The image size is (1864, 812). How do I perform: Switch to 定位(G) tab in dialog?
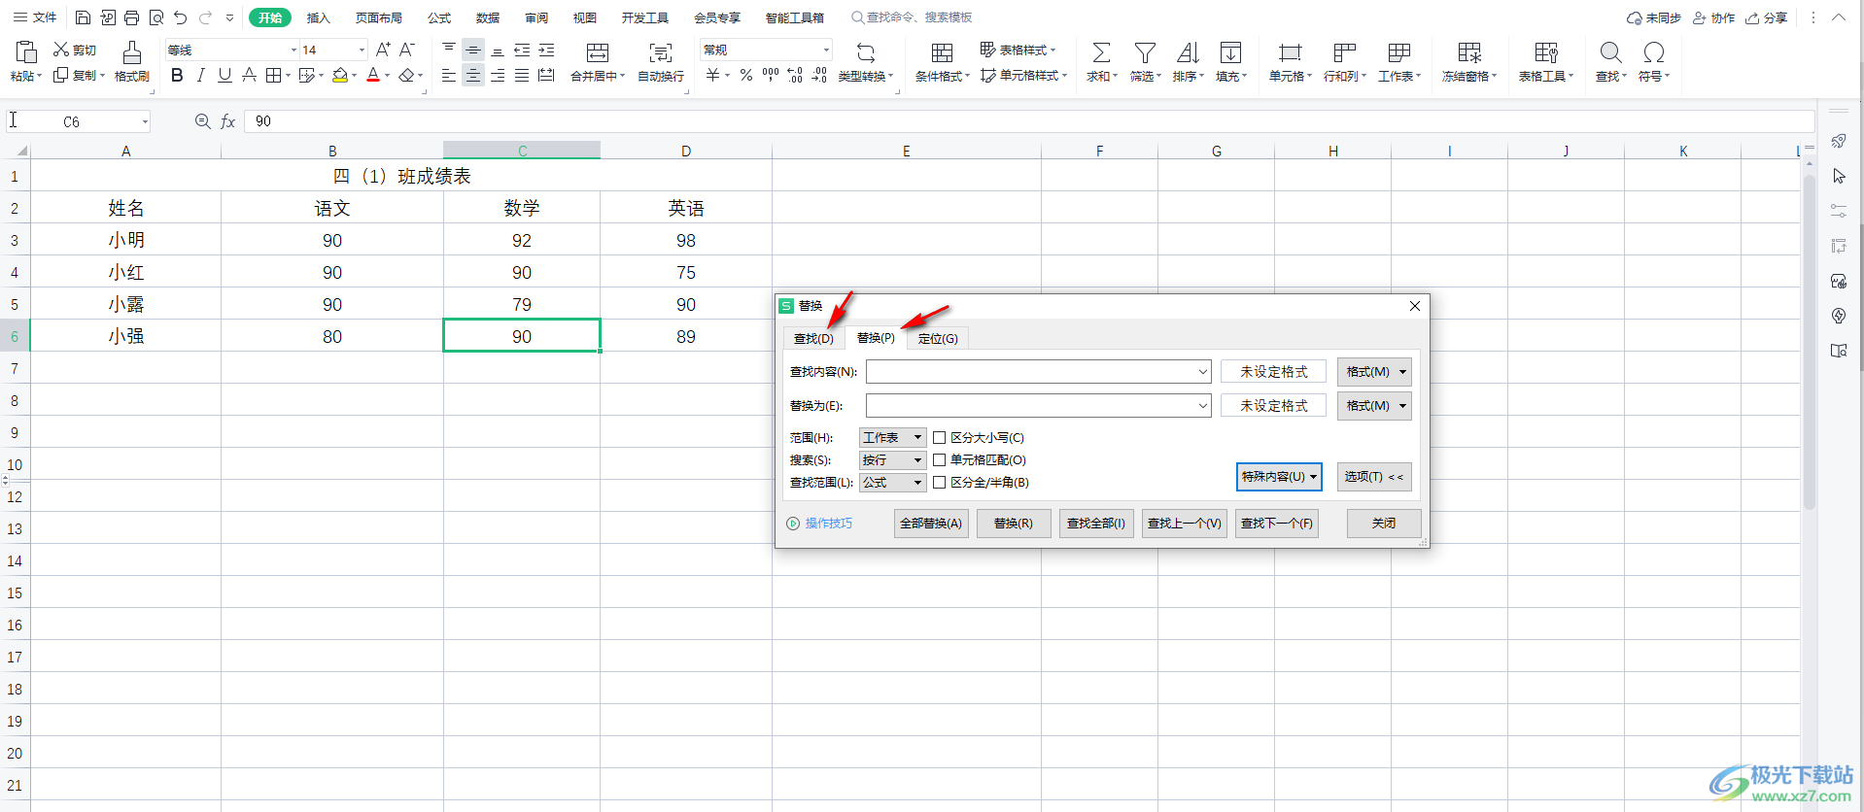point(938,338)
